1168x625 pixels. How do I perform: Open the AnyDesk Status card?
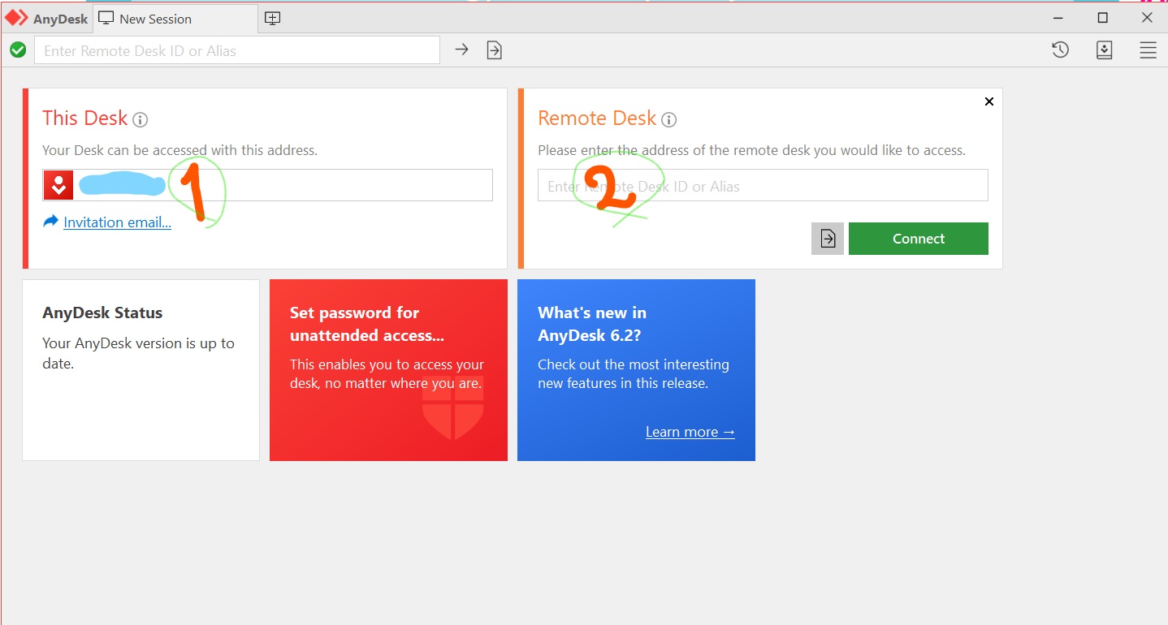[141, 370]
